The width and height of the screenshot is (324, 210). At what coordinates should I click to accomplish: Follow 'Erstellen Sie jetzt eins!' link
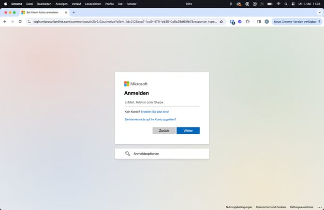(x=155, y=112)
